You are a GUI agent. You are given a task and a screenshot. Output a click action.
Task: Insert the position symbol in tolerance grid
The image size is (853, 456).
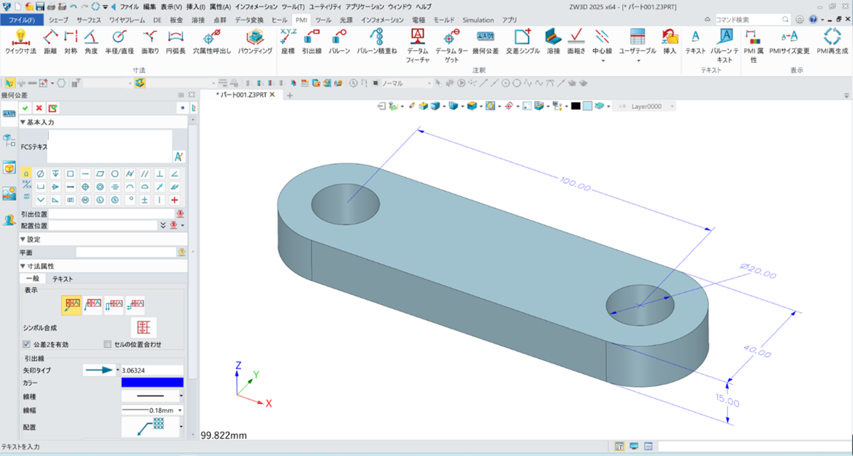coord(85,187)
